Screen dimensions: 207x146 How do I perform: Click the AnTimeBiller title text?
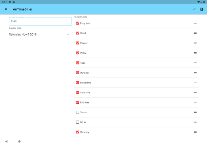click(x=23, y=9)
